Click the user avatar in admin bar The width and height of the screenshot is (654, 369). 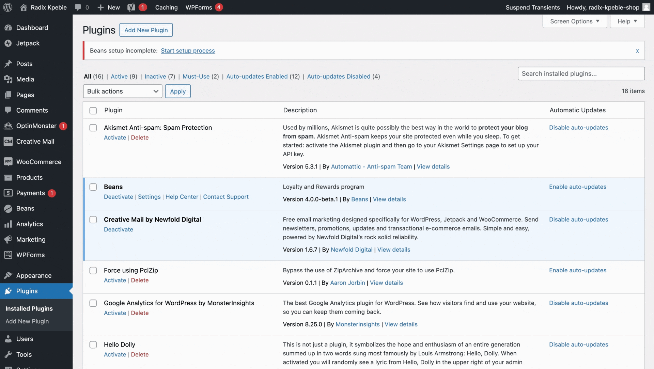(x=646, y=7)
